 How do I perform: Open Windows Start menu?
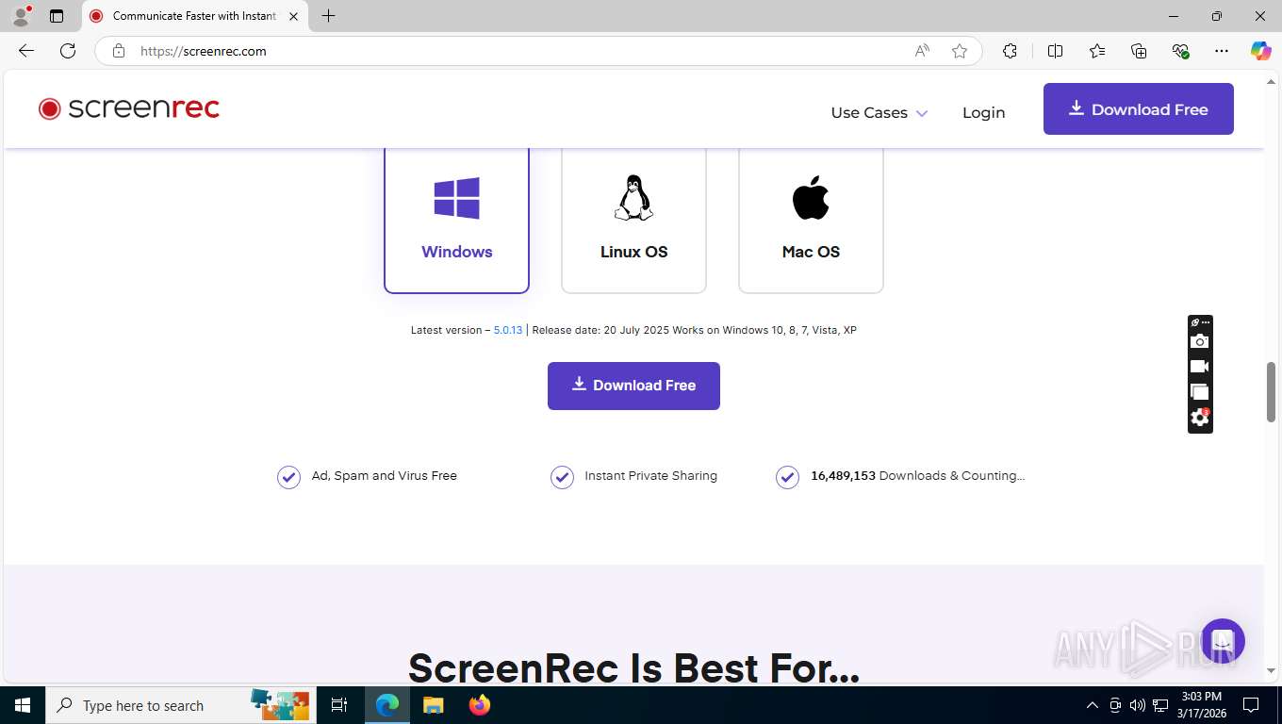(23, 705)
